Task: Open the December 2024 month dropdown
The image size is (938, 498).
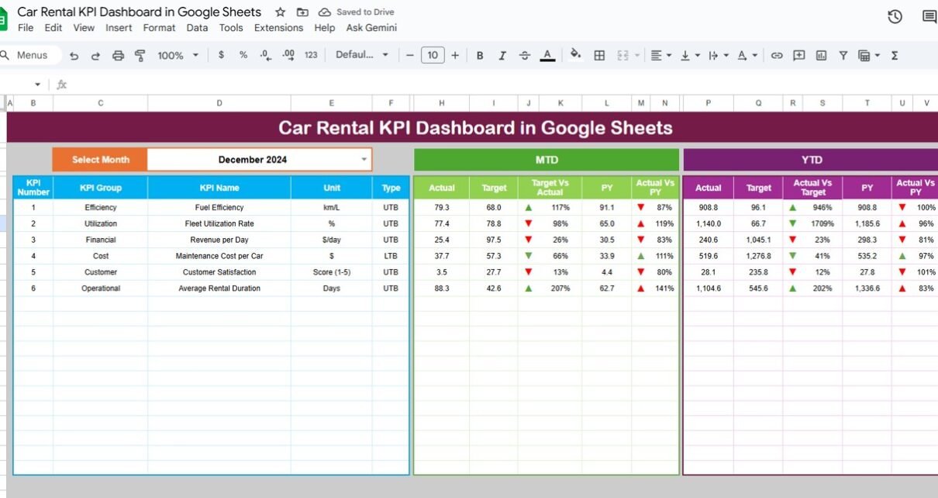Action: (x=364, y=160)
